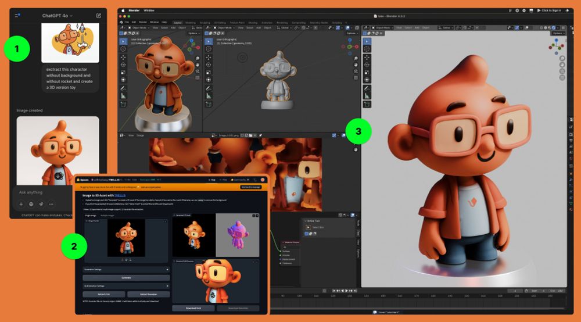This screenshot has height=322, width=581.
Task: Click the camera view icon in the gray-model viewport
Action: (356, 71)
